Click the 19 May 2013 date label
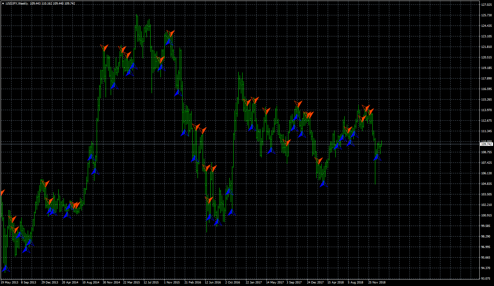 [x=10, y=282]
